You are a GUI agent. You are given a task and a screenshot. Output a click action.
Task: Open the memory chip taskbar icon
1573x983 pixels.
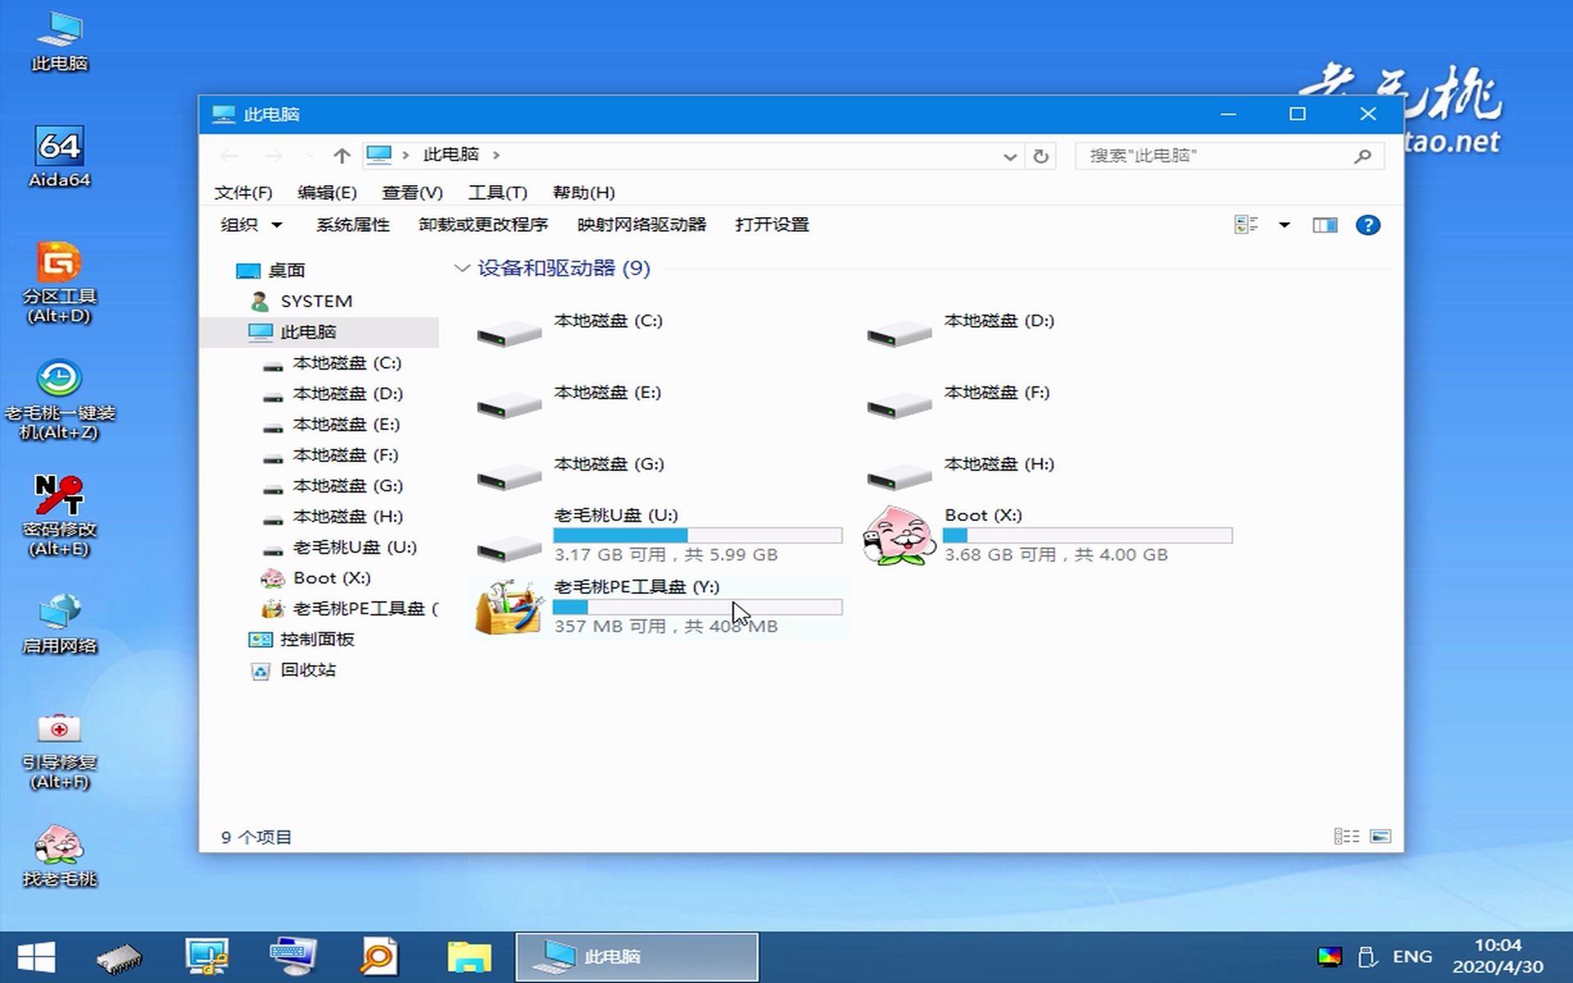[120, 957]
